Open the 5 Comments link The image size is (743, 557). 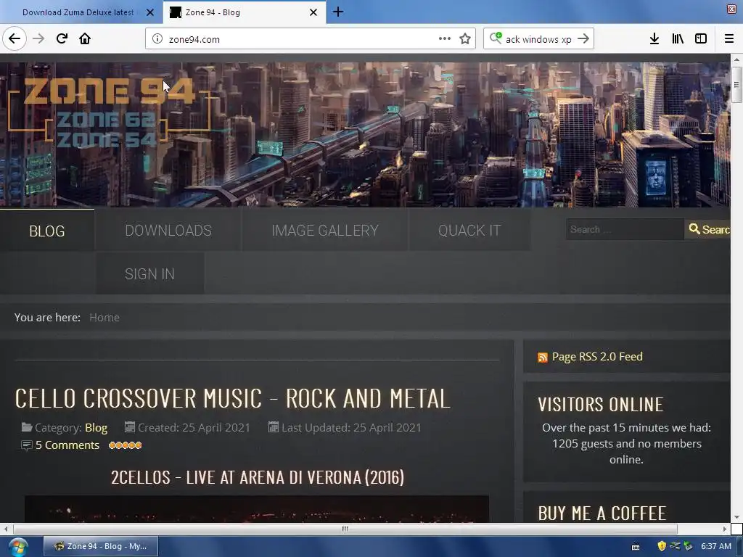(67, 445)
